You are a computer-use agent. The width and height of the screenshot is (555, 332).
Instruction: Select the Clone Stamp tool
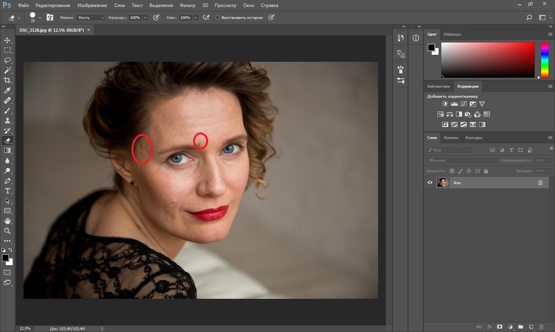(7, 120)
